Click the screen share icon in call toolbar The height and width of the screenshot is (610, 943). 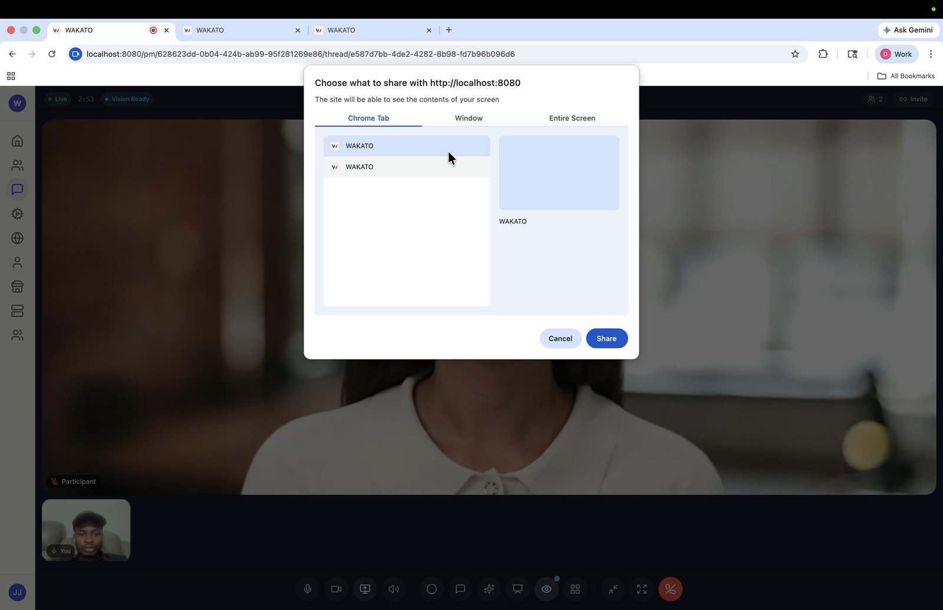coord(365,589)
